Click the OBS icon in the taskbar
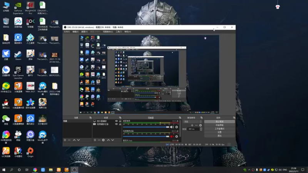The image size is (308, 173). click(x=74, y=170)
